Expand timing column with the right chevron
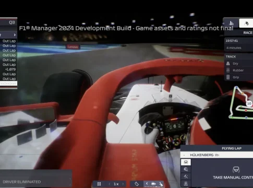The image size is (253, 188). pos(15,35)
